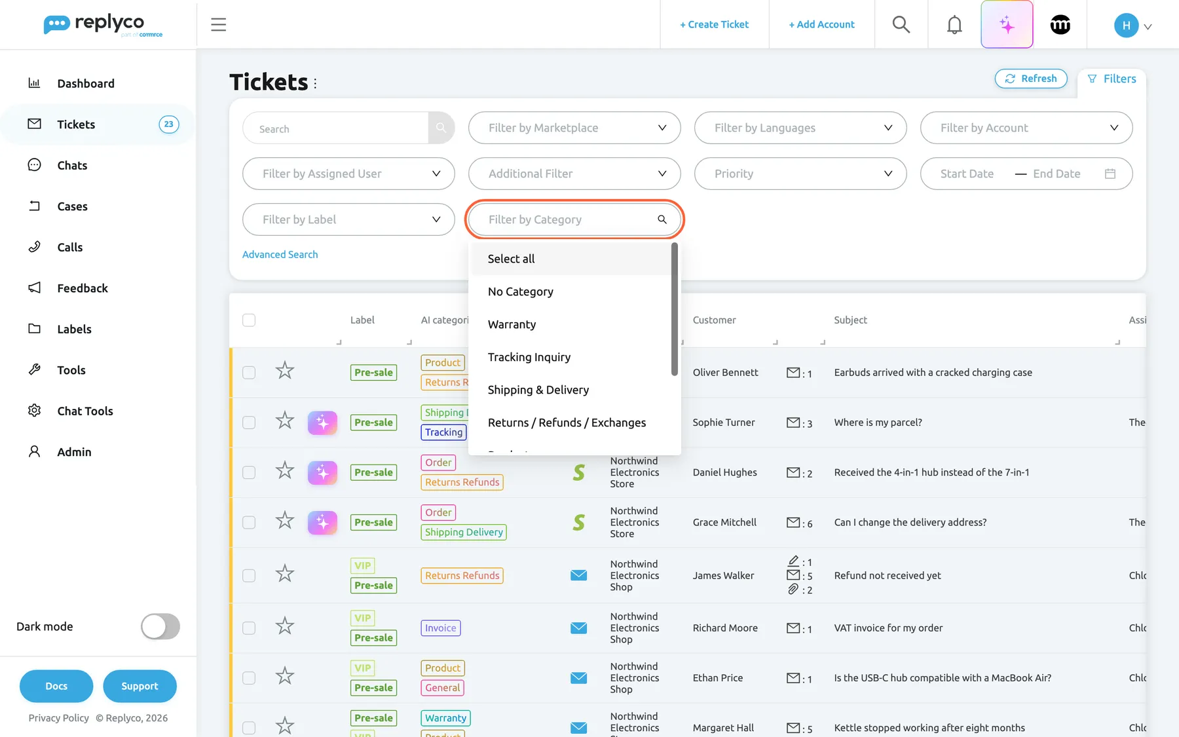Viewport: 1179px width, 737px height.
Task: Click the H user avatar
Action: coord(1126,25)
